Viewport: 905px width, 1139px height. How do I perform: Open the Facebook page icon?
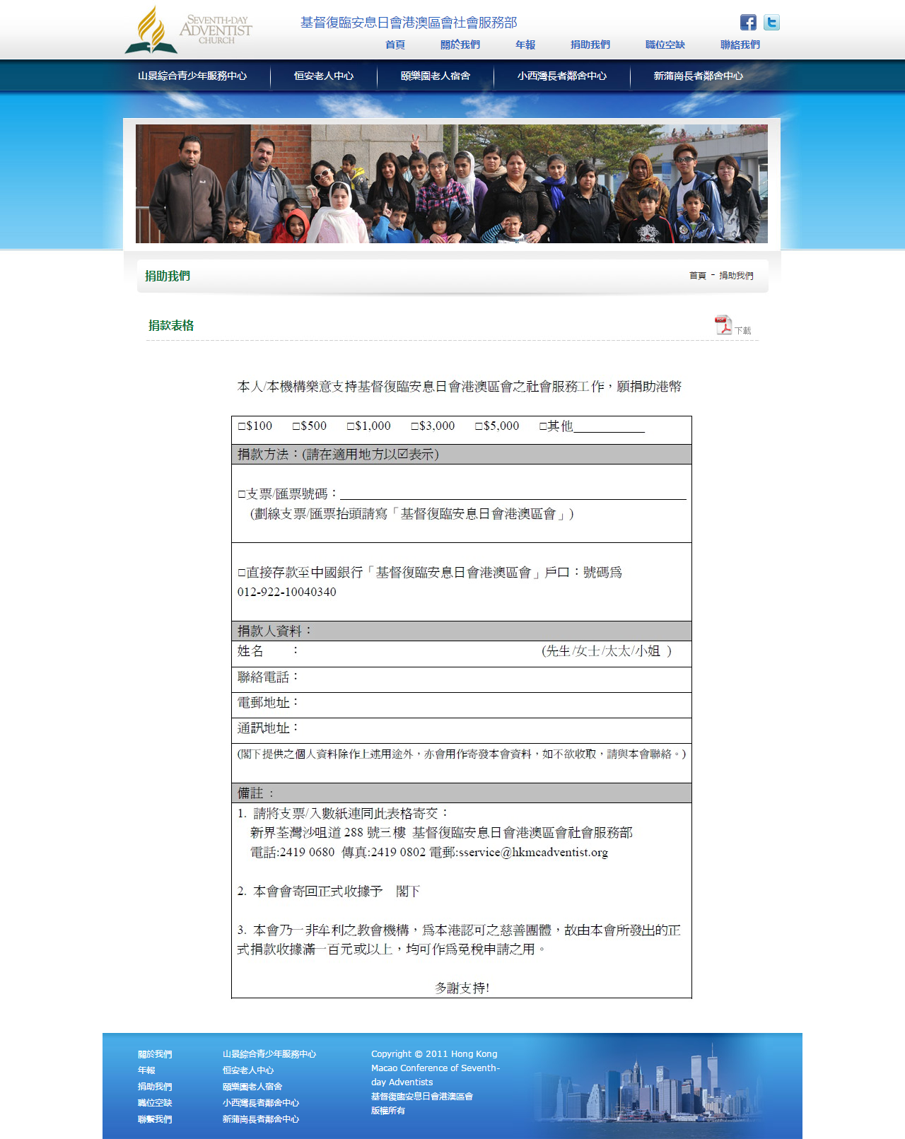[748, 23]
